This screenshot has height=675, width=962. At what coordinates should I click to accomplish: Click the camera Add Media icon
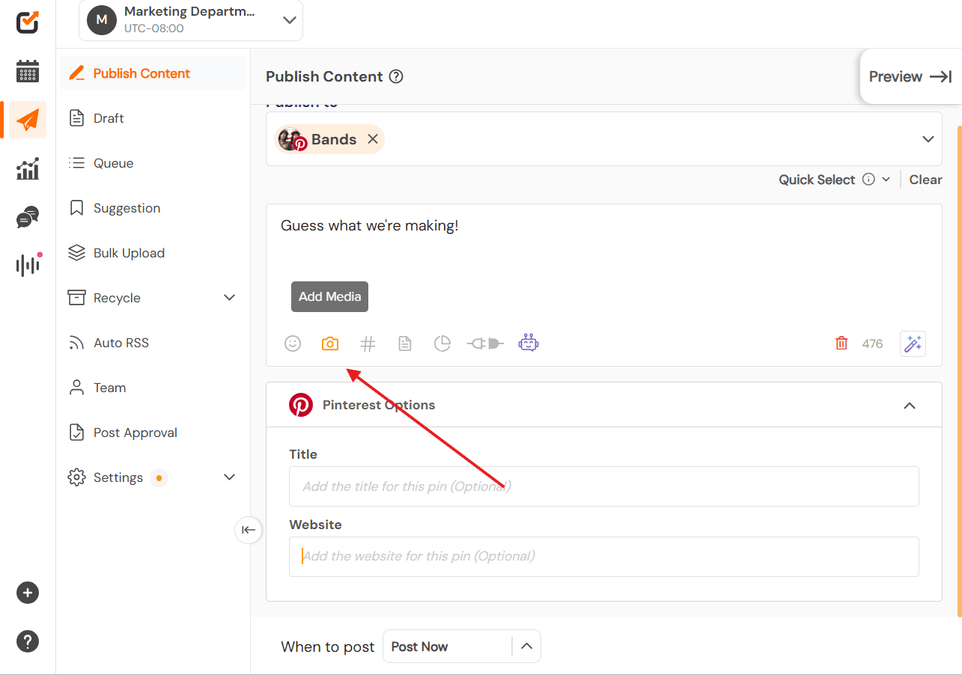coord(330,343)
